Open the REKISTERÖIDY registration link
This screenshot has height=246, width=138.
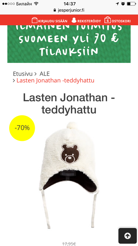point(89,21)
